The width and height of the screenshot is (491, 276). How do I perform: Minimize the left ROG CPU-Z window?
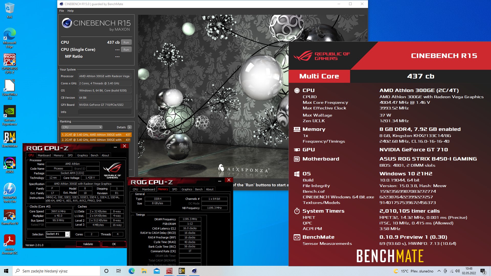[x=115, y=146]
